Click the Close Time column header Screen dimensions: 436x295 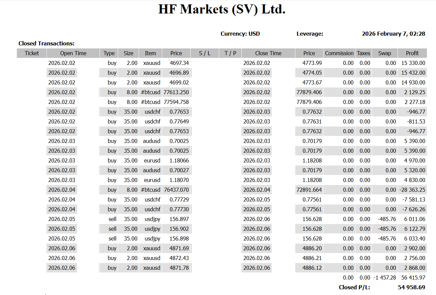(x=268, y=53)
